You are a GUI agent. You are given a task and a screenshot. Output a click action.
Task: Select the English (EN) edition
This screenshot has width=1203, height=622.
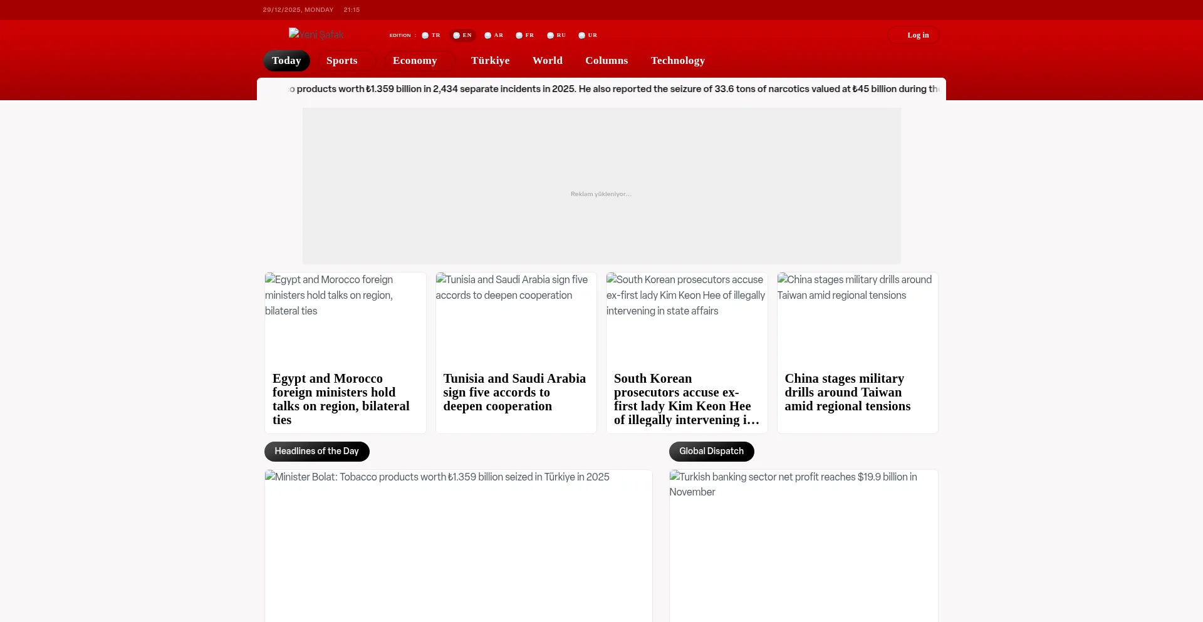point(462,36)
